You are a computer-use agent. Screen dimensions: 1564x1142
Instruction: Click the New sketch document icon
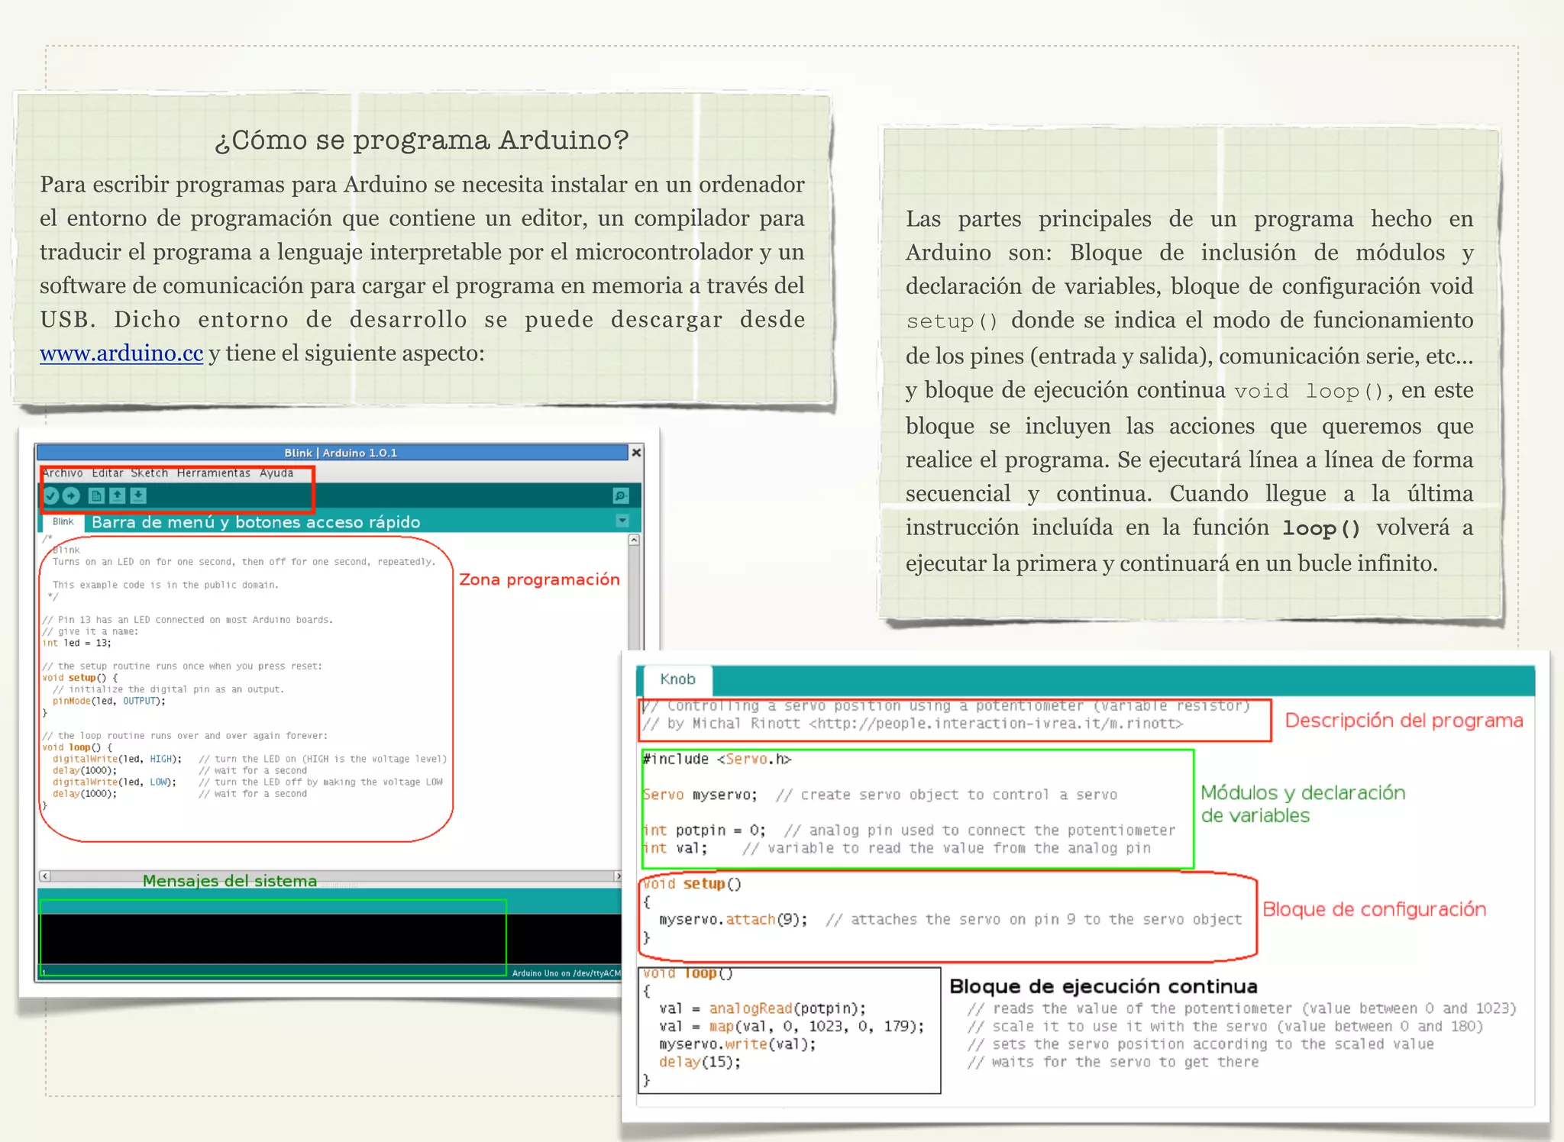[x=96, y=495]
